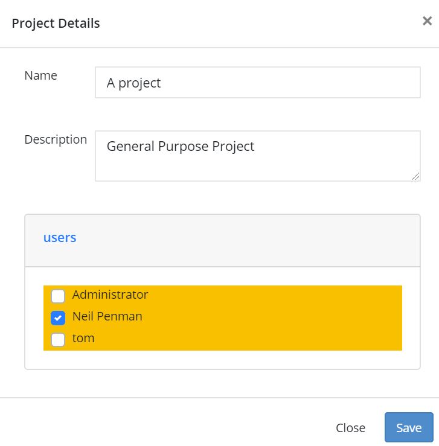Grab the Description textarea resize handle
Viewport: 439px width, 446px height.
pyautogui.click(x=415, y=176)
